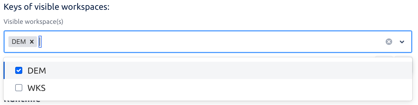This screenshot has height=105, width=418.
Task: Check the WKS checkbox
Action: click(19, 88)
